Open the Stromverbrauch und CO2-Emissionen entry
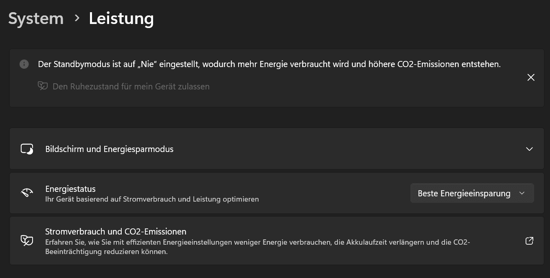This screenshot has height=278, width=550. pos(277,241)
